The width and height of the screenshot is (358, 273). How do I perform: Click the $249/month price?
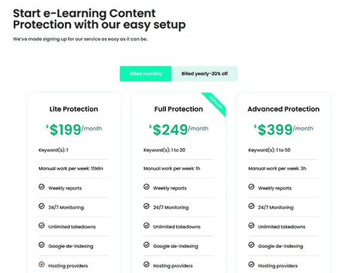178,129
